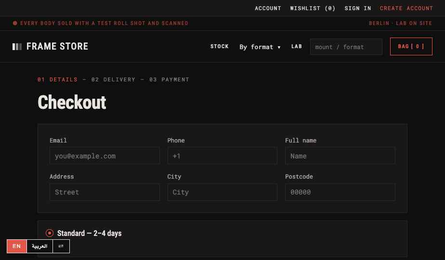Click the Postcode input field
The image size is (445, 260).
pyautogui.click(x=340, y=192)
